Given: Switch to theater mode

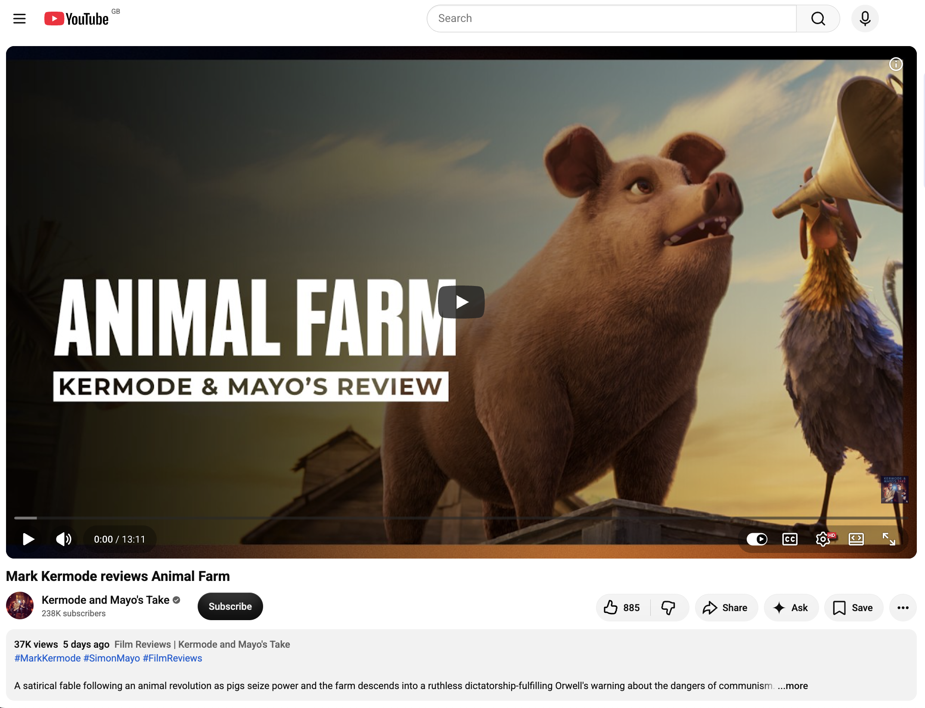Looking at the screenshot, I should tap(856, 539).
